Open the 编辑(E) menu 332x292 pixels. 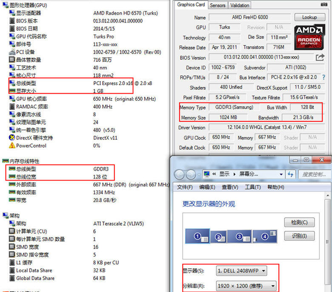[207, 187]
